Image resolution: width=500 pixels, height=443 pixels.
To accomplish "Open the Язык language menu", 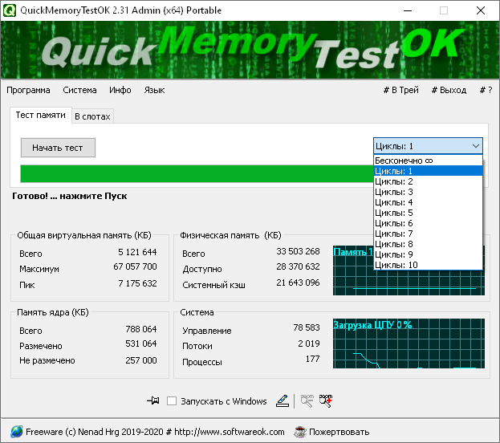I will coord(154,90).
